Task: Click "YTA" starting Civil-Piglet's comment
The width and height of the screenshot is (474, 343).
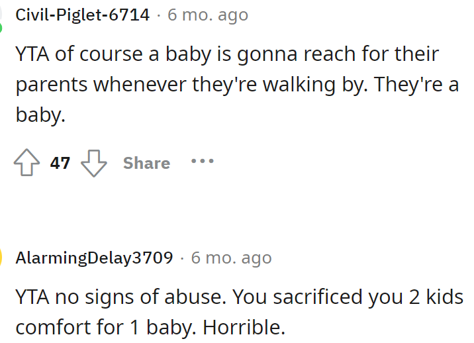Action: click(32, 54)
